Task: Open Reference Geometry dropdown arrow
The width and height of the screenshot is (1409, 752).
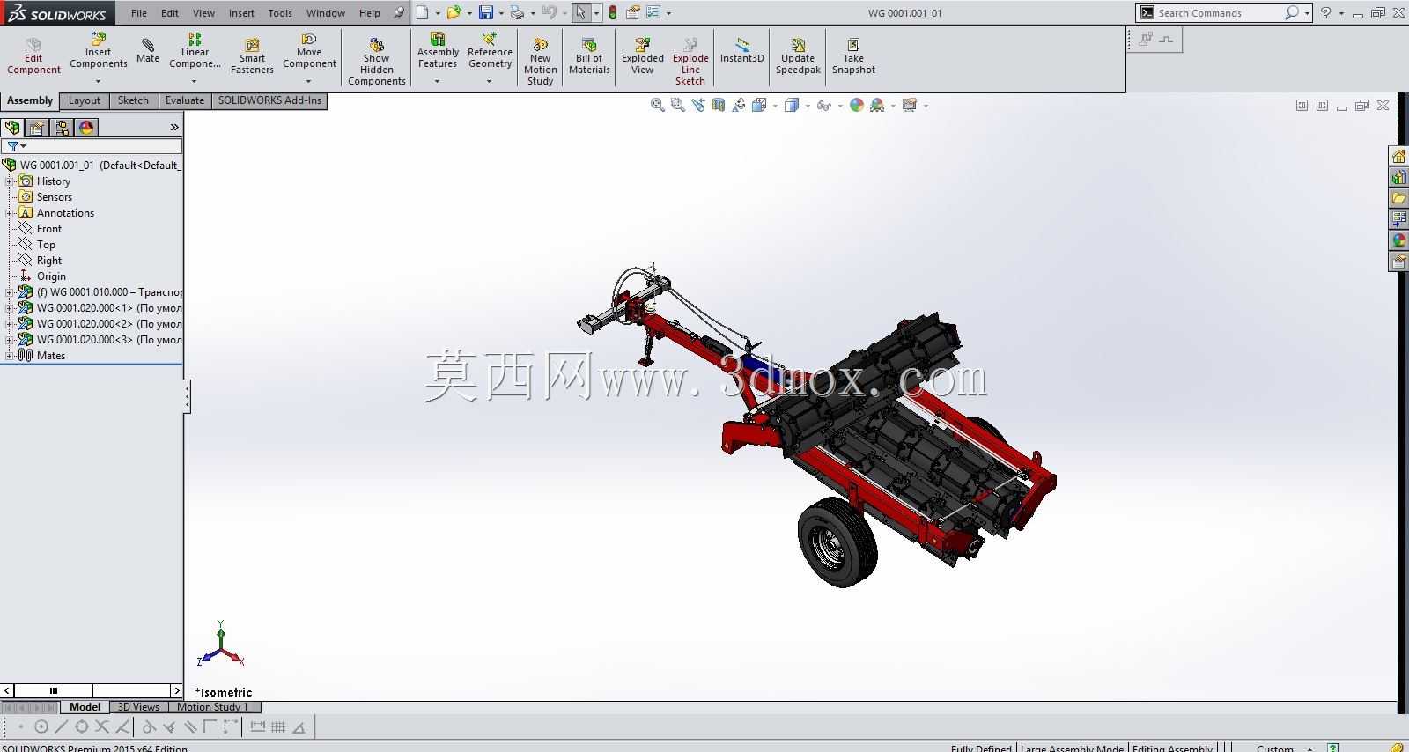Action: (490, 81)
